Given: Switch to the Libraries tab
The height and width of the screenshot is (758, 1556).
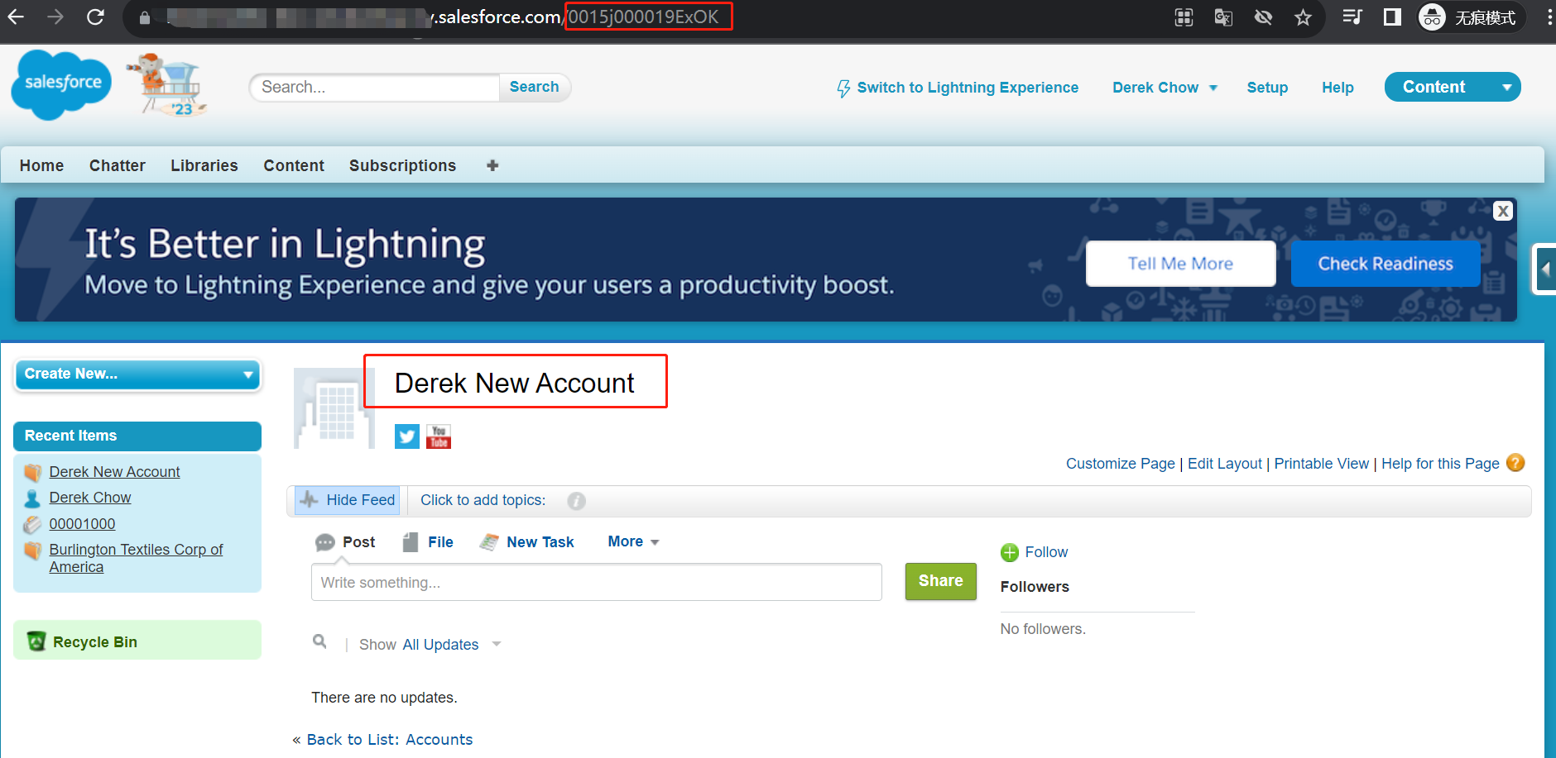Looking at the screenshot, I should tap(204, 165).
